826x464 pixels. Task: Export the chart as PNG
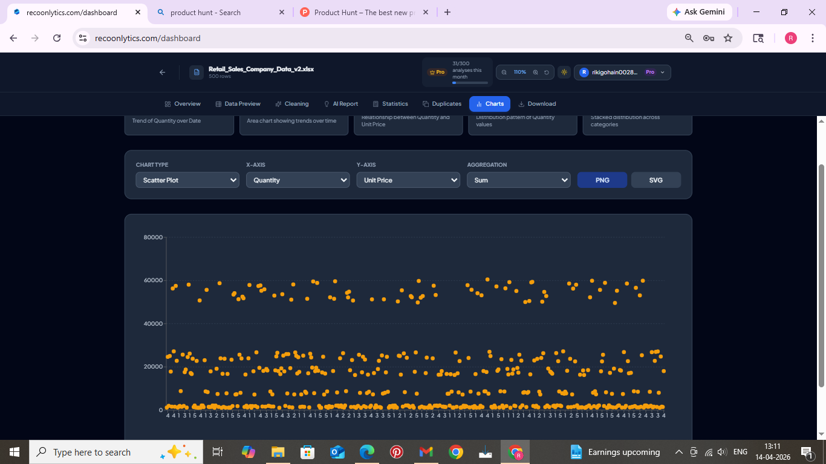(602, 180)
